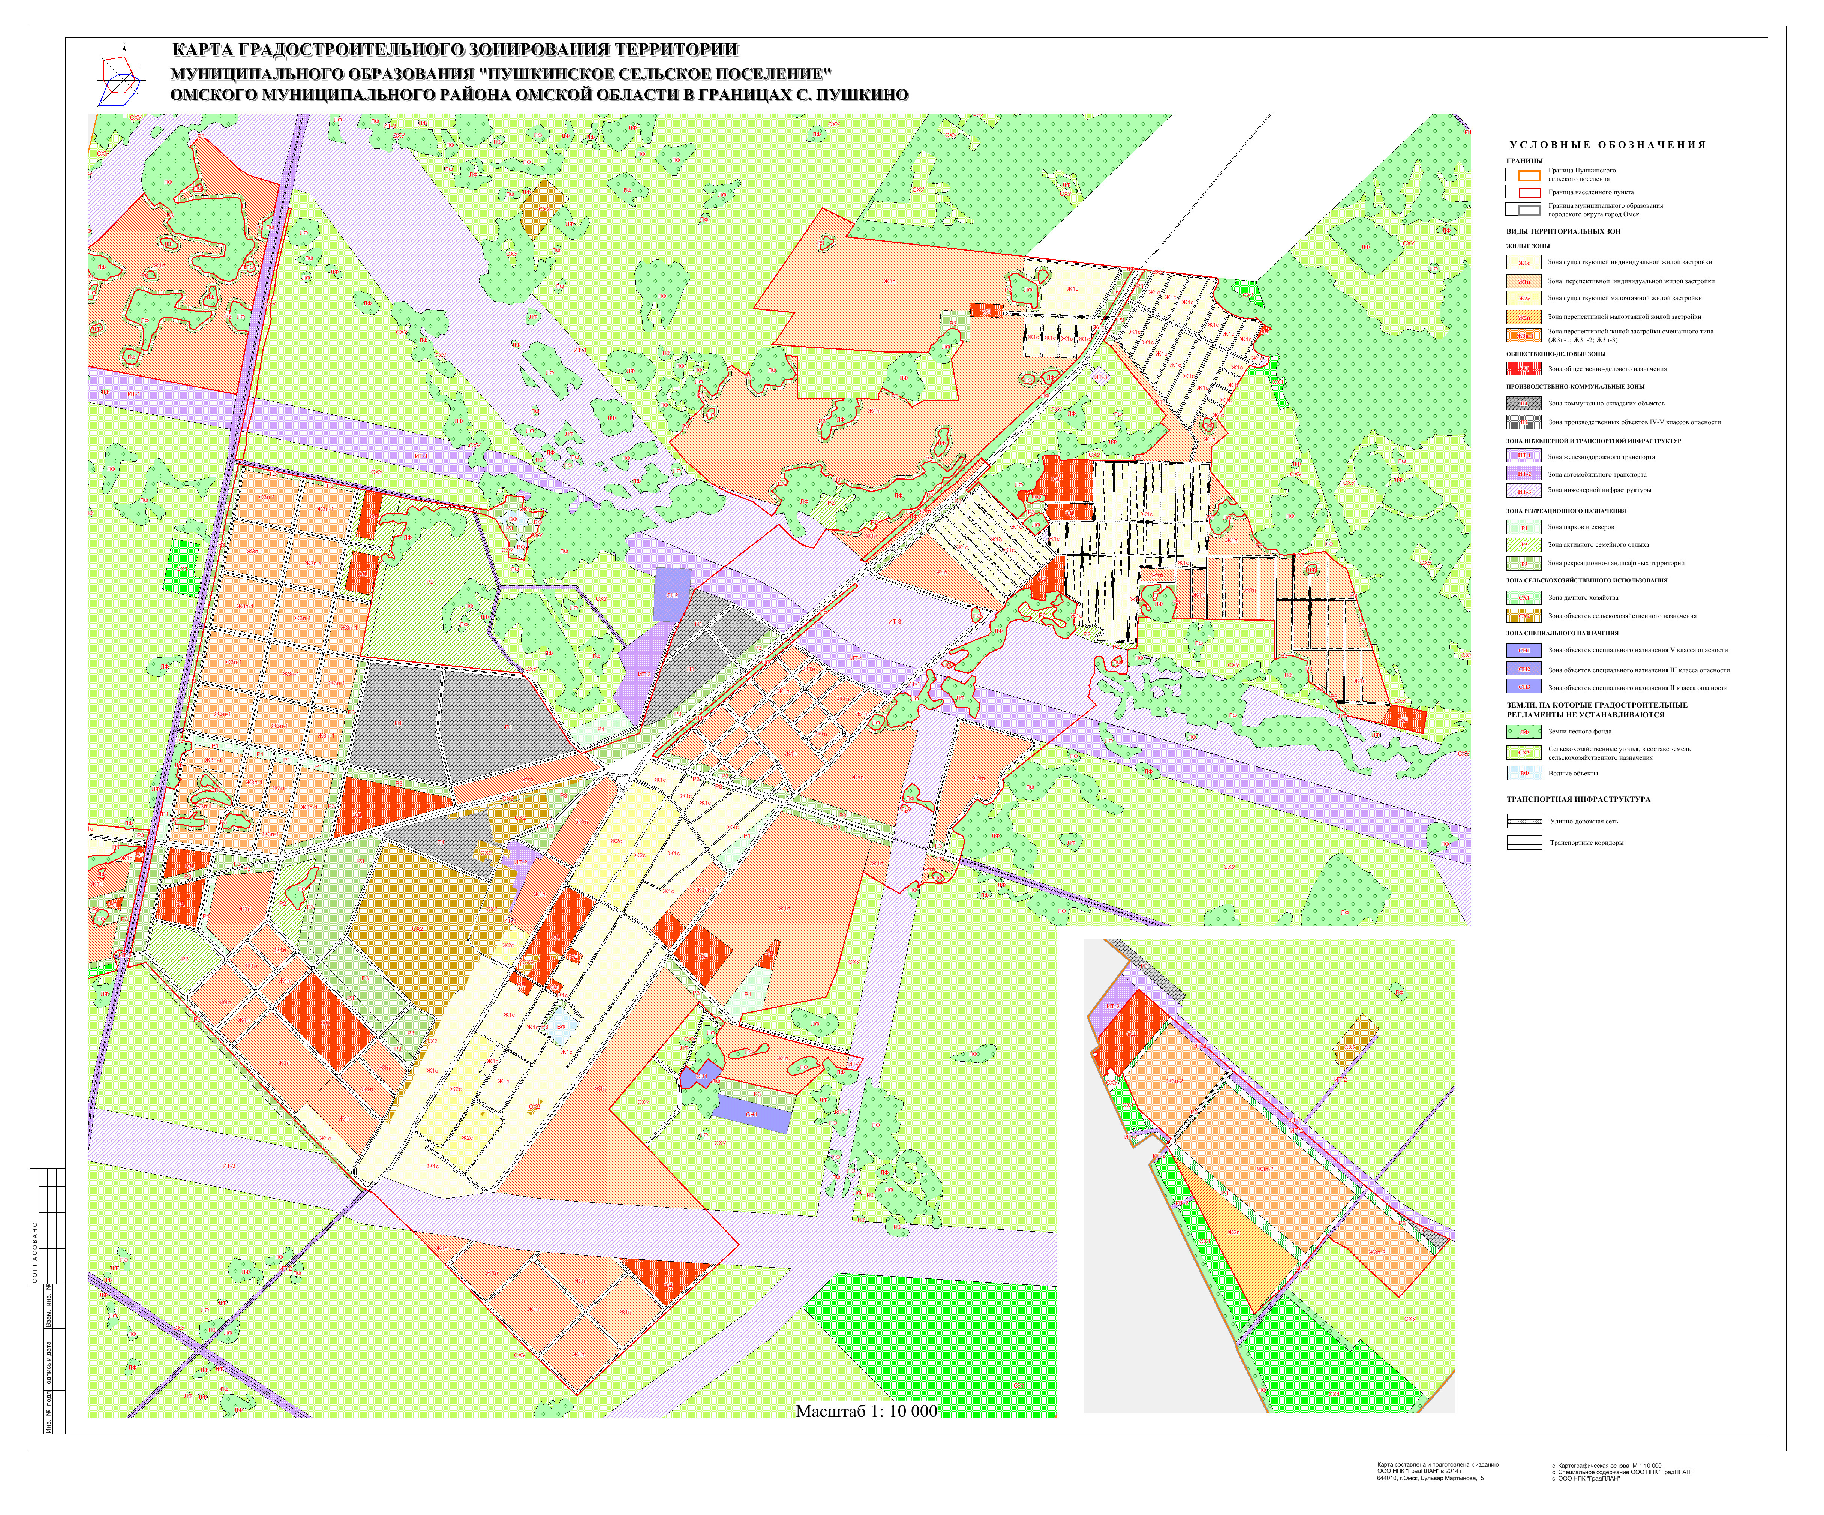
Task: Click 'ЗОНА РЕКРЕАЦИОННОГО НАЗНАЧЕНИЯ' heading
Action: point(1566,511)
